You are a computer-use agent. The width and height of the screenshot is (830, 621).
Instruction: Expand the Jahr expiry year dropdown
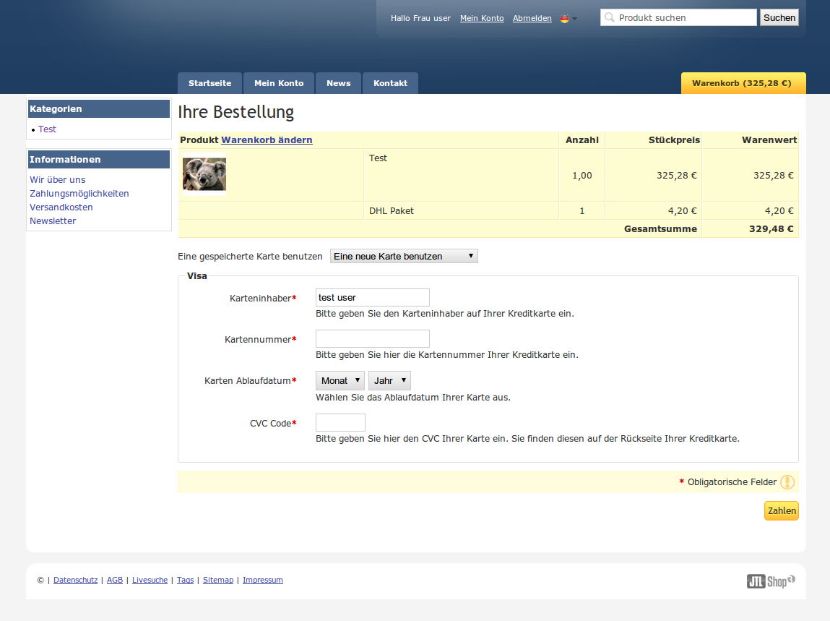(389, 380)
